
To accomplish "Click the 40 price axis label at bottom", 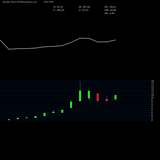I will tap(152, 120).
